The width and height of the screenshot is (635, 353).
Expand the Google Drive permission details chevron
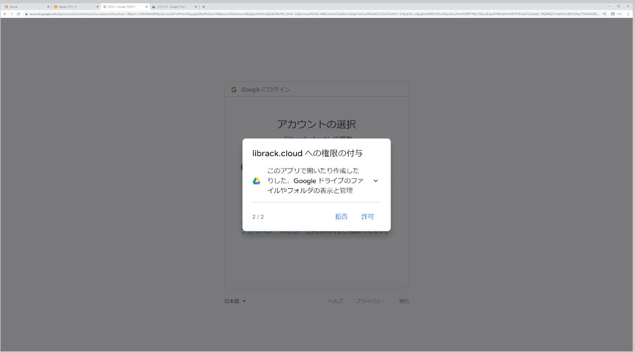pyautogui.click(x=375, y=181)
